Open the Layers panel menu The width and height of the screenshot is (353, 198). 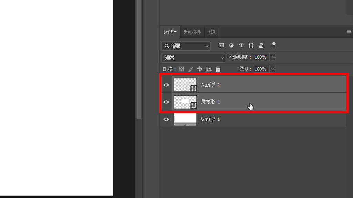(349, 32)
